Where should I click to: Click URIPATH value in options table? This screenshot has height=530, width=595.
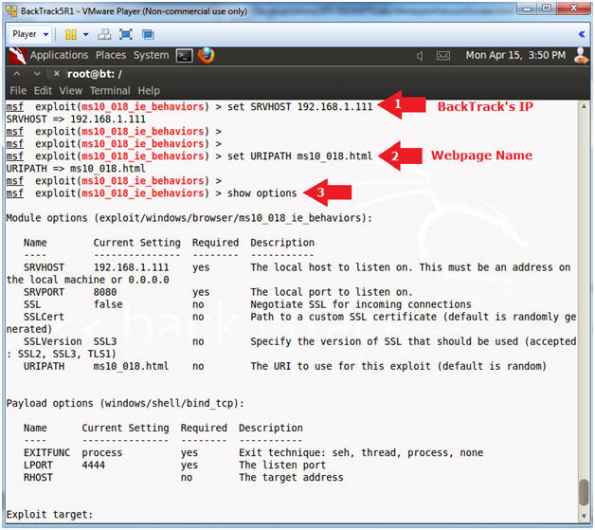(131, 366)
